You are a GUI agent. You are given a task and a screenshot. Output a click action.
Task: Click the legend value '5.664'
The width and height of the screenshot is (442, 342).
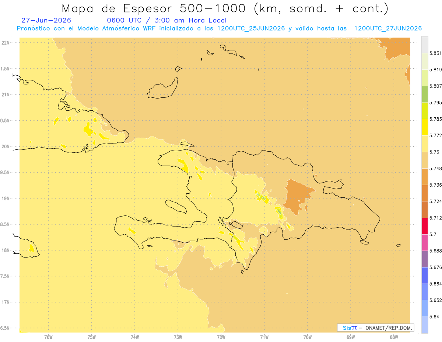435,284
